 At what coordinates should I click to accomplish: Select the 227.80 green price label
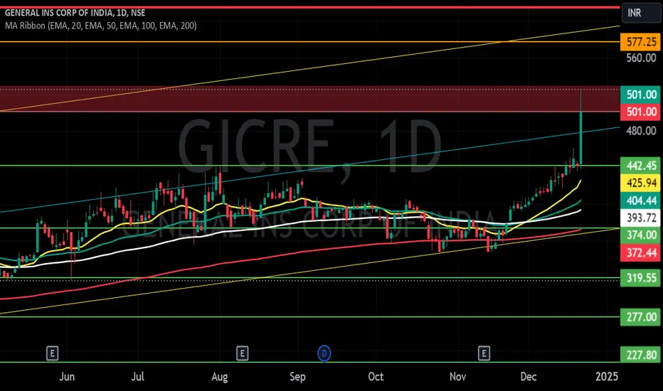point(640,355)
